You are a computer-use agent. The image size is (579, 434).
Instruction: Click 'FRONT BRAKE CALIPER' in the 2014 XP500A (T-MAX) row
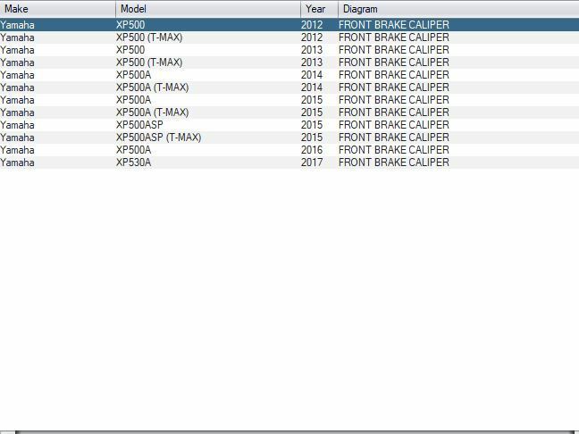[x=394, y=88]
